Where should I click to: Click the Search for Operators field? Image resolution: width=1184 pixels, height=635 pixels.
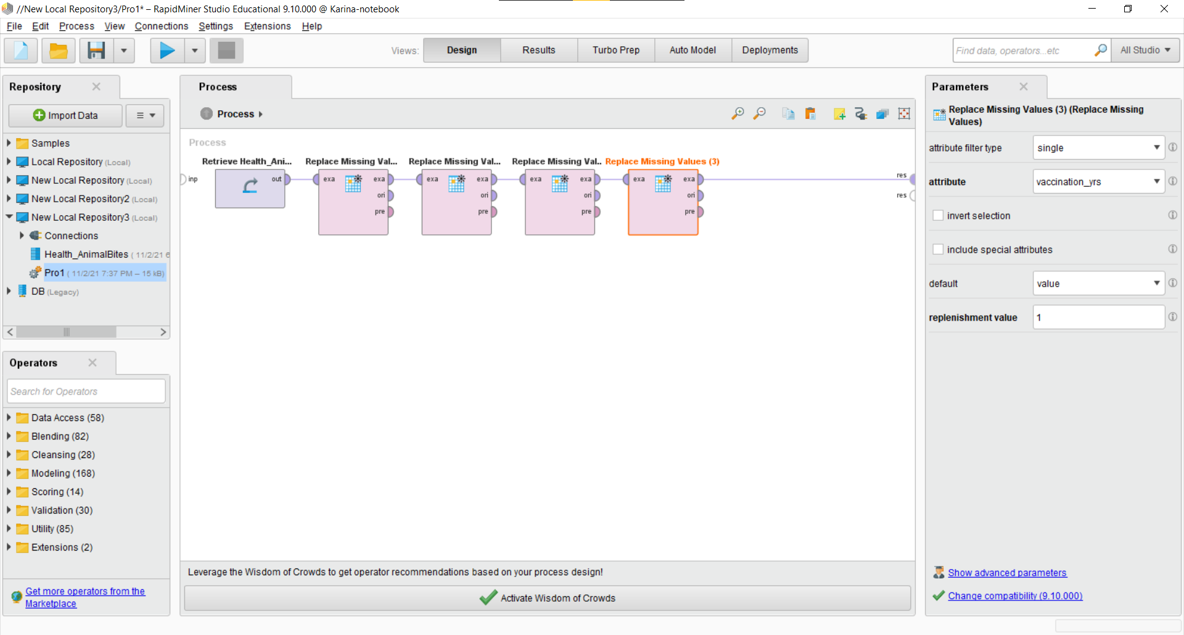86,391
